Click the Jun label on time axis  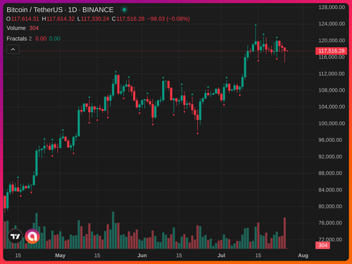(x=142, y=256)
